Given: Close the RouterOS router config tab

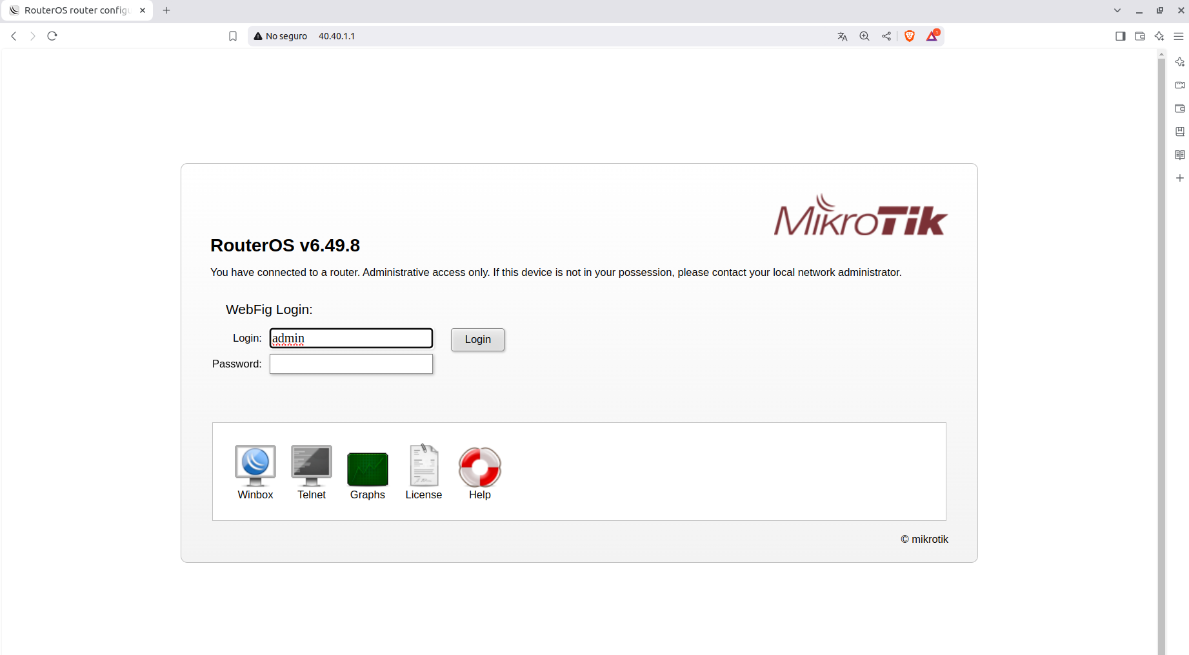Looking at the screenshot, I should (x=143, y=10).
